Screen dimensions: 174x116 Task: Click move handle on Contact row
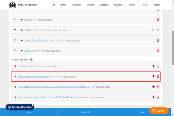click(15, 19)
